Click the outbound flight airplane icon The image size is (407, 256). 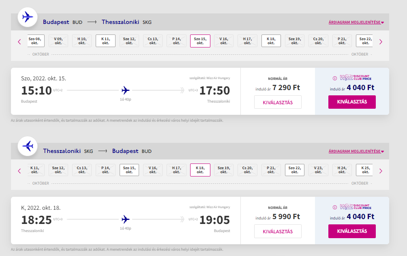coord(28,17)
